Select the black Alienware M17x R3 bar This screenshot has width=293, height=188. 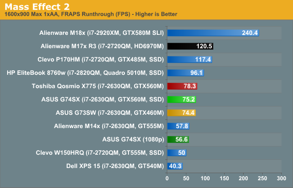[190, 46]
